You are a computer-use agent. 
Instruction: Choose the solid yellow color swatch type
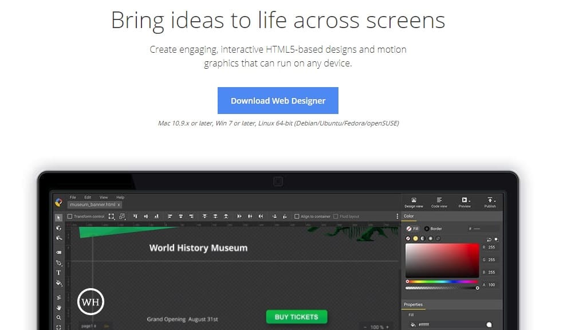coord(415,239)
